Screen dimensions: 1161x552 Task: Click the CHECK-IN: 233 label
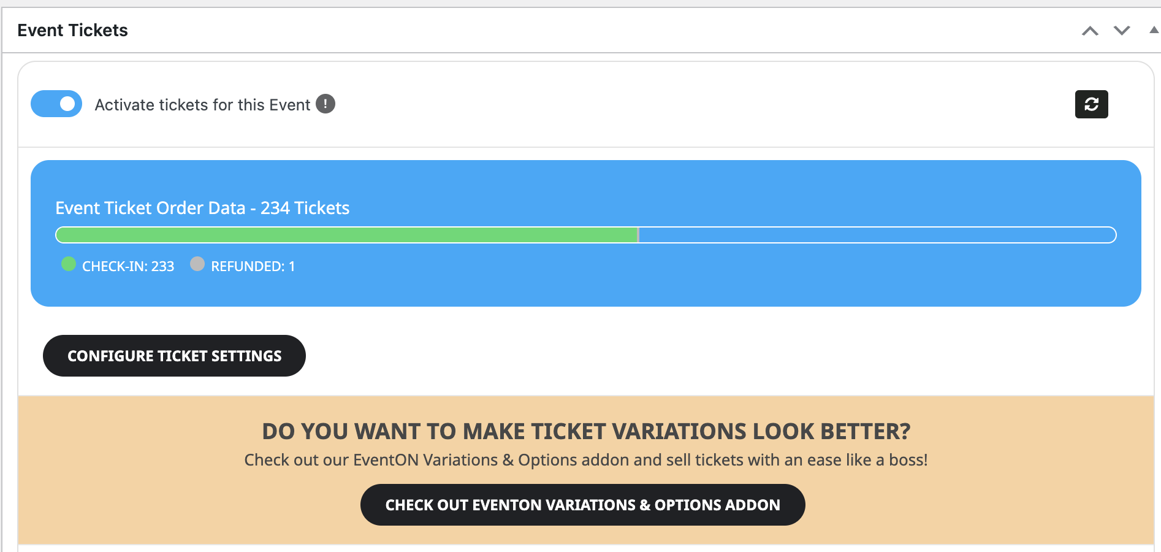coord(128,266)
